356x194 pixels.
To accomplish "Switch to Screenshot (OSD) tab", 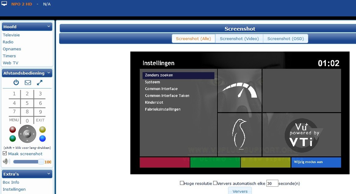I will pyautogui.click(x=286, y=39).
